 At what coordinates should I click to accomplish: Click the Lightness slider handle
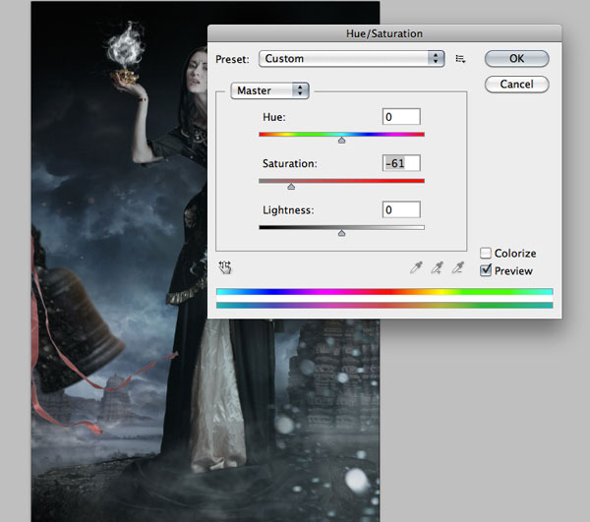click(x=341, y=233)
